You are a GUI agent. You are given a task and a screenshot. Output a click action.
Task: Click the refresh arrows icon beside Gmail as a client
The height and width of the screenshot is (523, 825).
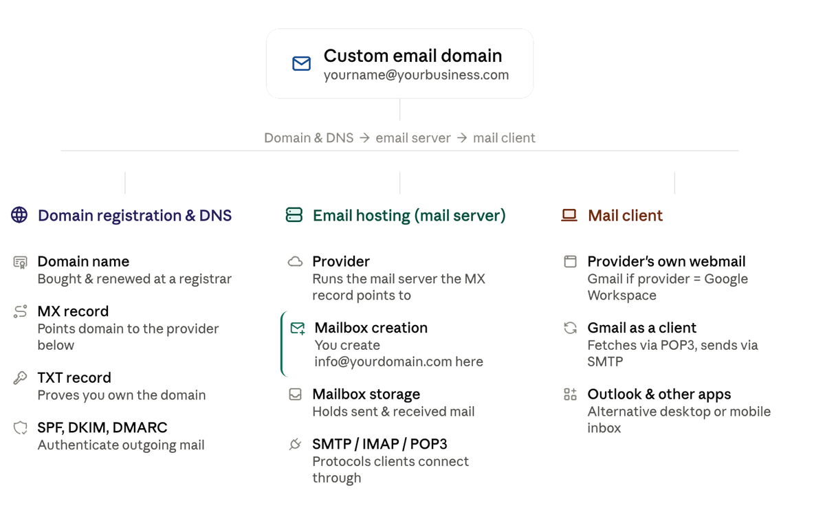[571, 328]
